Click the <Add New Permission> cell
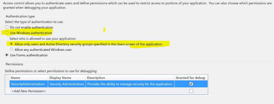274x104 pixels. [x=29, y=91]
